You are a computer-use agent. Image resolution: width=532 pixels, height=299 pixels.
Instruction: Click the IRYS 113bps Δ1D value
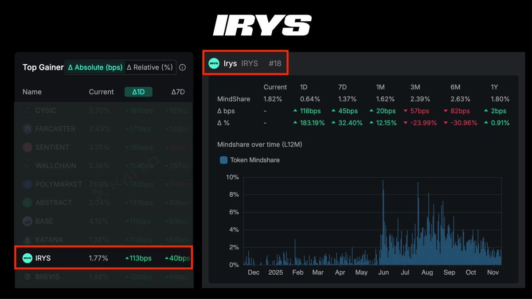point(138,258)
